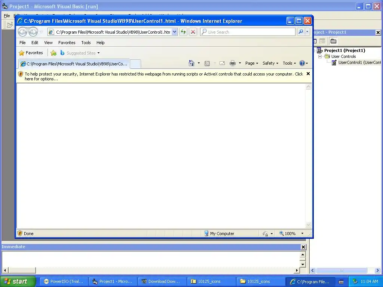The image size is (383, 287).
Task: Click the My Computer zone icon
Action: coord(206,233)
